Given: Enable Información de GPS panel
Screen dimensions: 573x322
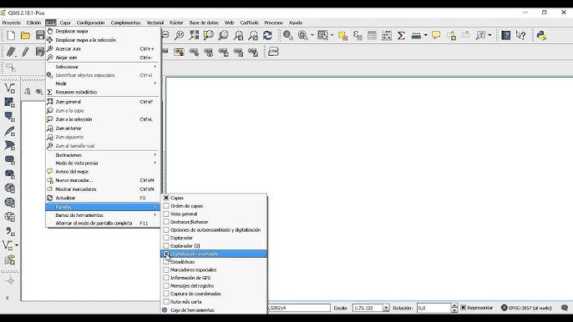Looking at the screenshot, I should (166, 278).
